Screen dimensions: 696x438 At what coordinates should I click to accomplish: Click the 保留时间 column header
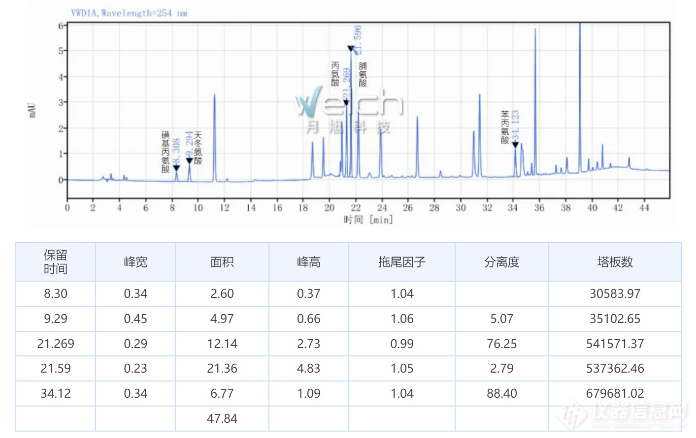tap(56, 262)
